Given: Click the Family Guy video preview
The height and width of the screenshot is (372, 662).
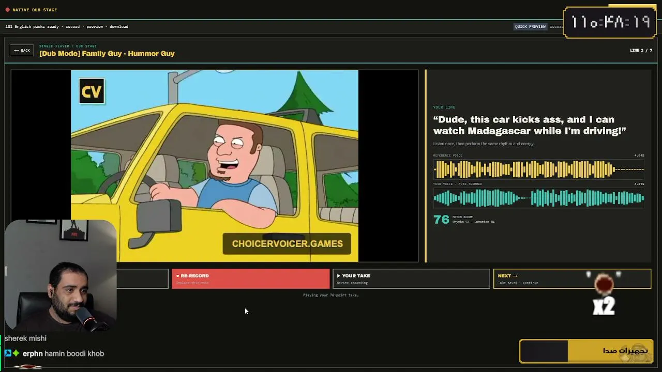Looking at the screenshot, I should [215, 166].
